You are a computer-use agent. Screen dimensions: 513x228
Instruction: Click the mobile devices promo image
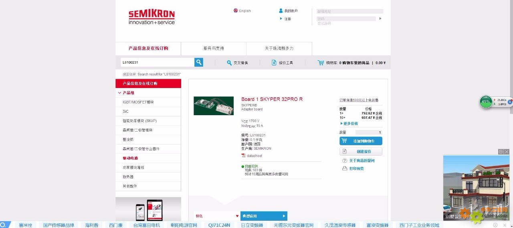pos(148,209)
